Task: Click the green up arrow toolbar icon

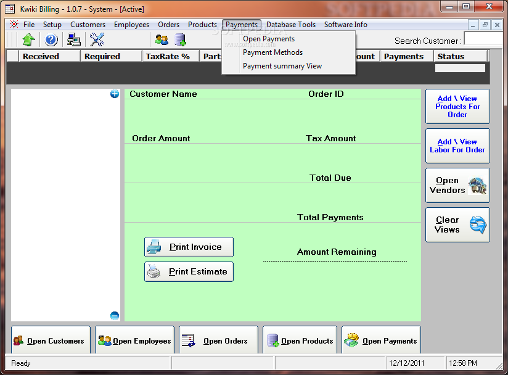Action: click(28, 40)
